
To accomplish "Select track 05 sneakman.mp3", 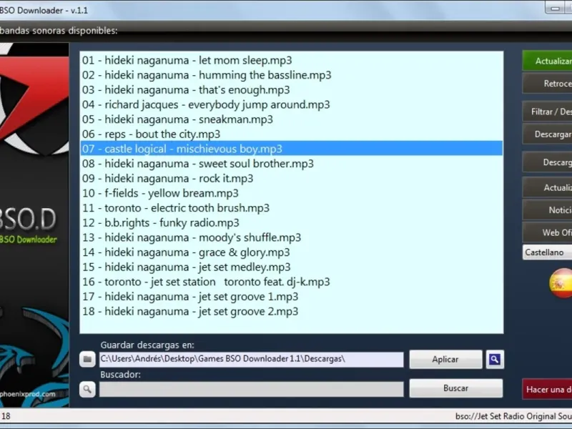I will pyautogui.click(x=291, y=119).
